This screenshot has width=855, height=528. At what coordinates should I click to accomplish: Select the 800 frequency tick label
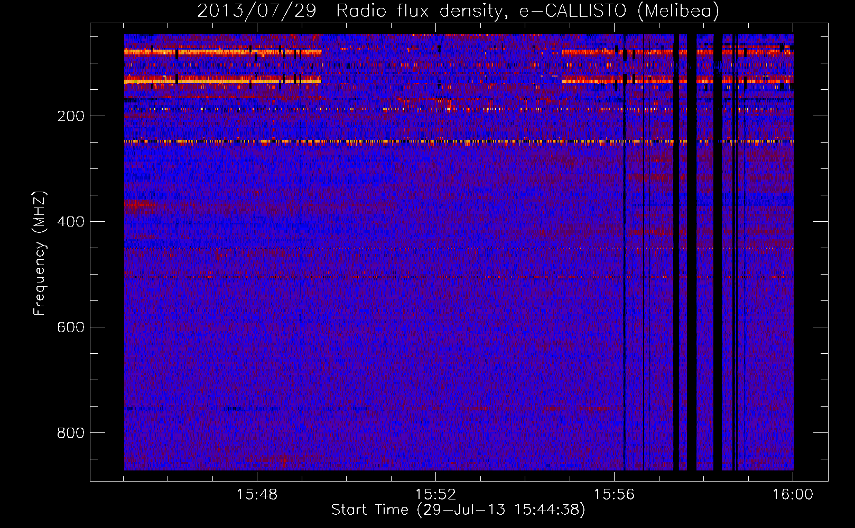[x=71, y=433]
